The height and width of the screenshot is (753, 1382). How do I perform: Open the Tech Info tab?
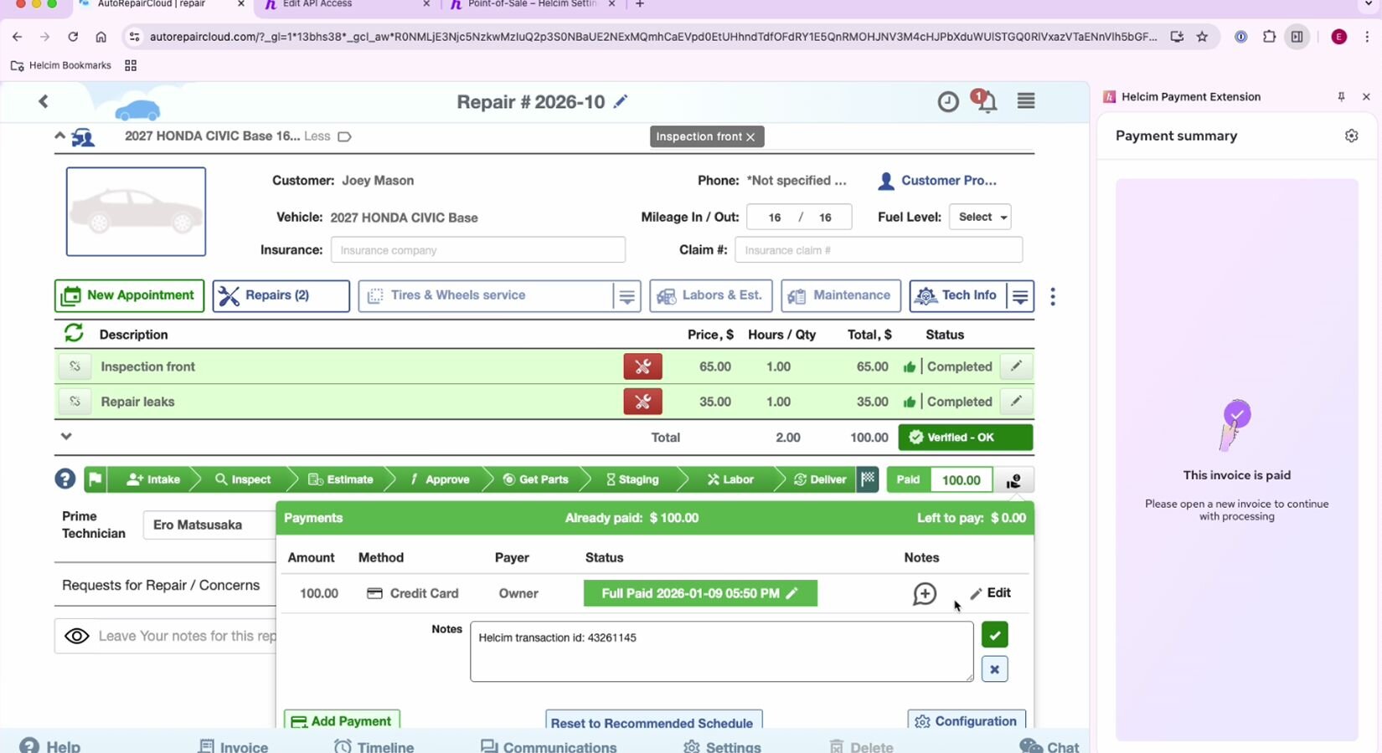(x=958, y=295)
